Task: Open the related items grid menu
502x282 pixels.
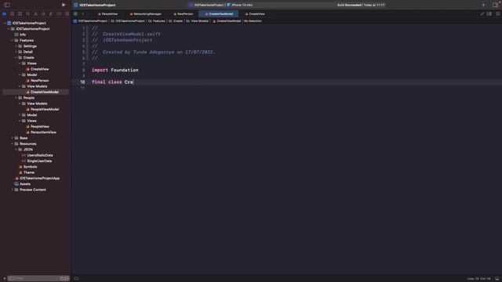Action: [75, 14]
